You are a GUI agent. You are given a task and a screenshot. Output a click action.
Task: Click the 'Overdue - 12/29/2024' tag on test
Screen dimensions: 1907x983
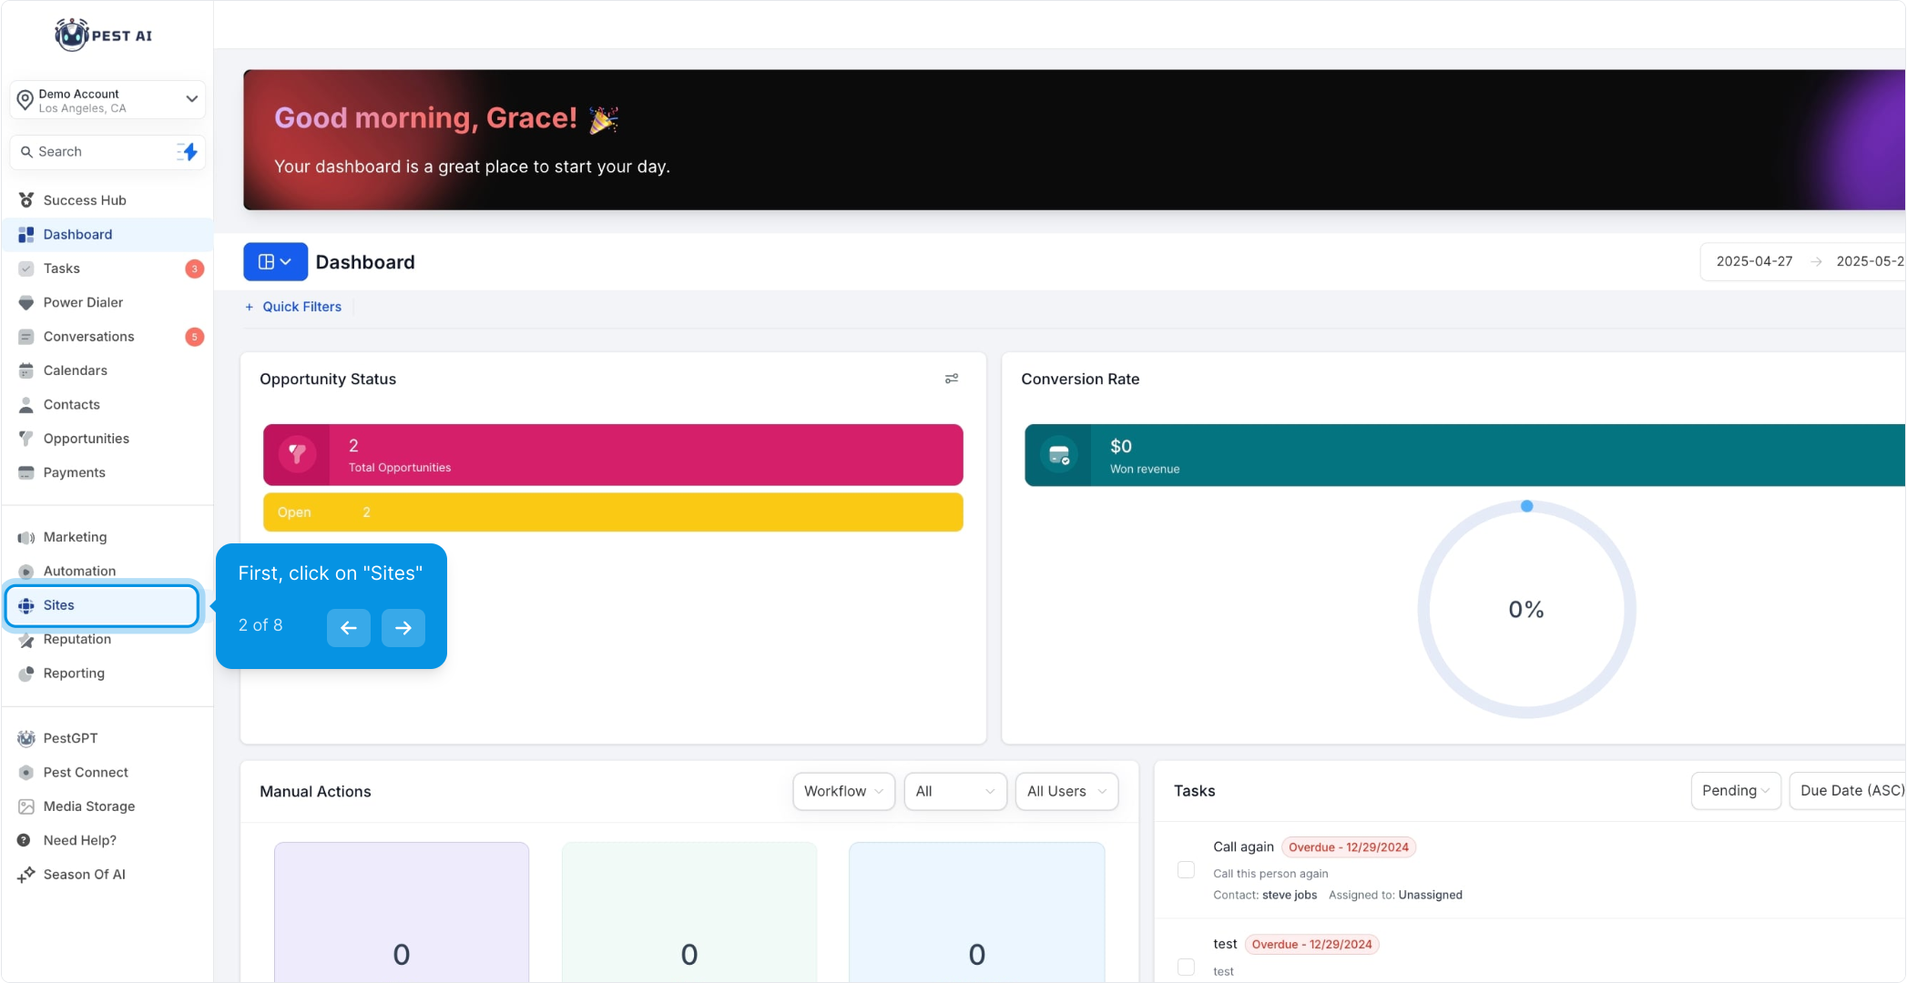point(1312,945)
